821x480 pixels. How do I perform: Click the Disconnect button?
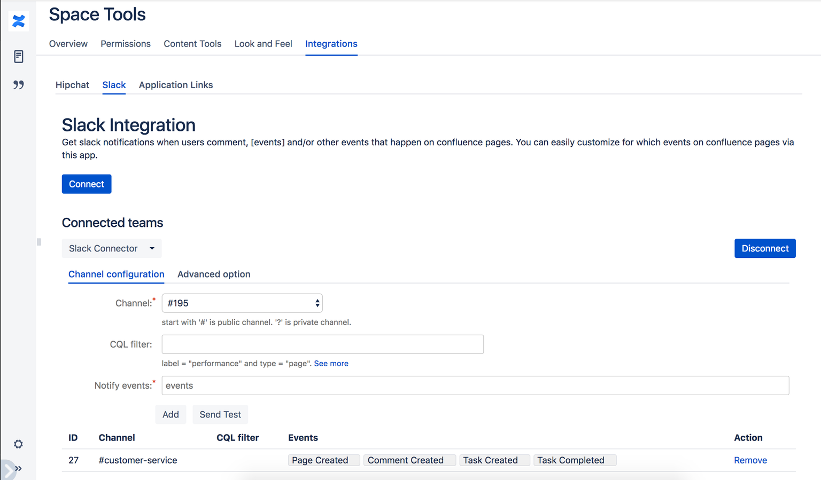765,248
